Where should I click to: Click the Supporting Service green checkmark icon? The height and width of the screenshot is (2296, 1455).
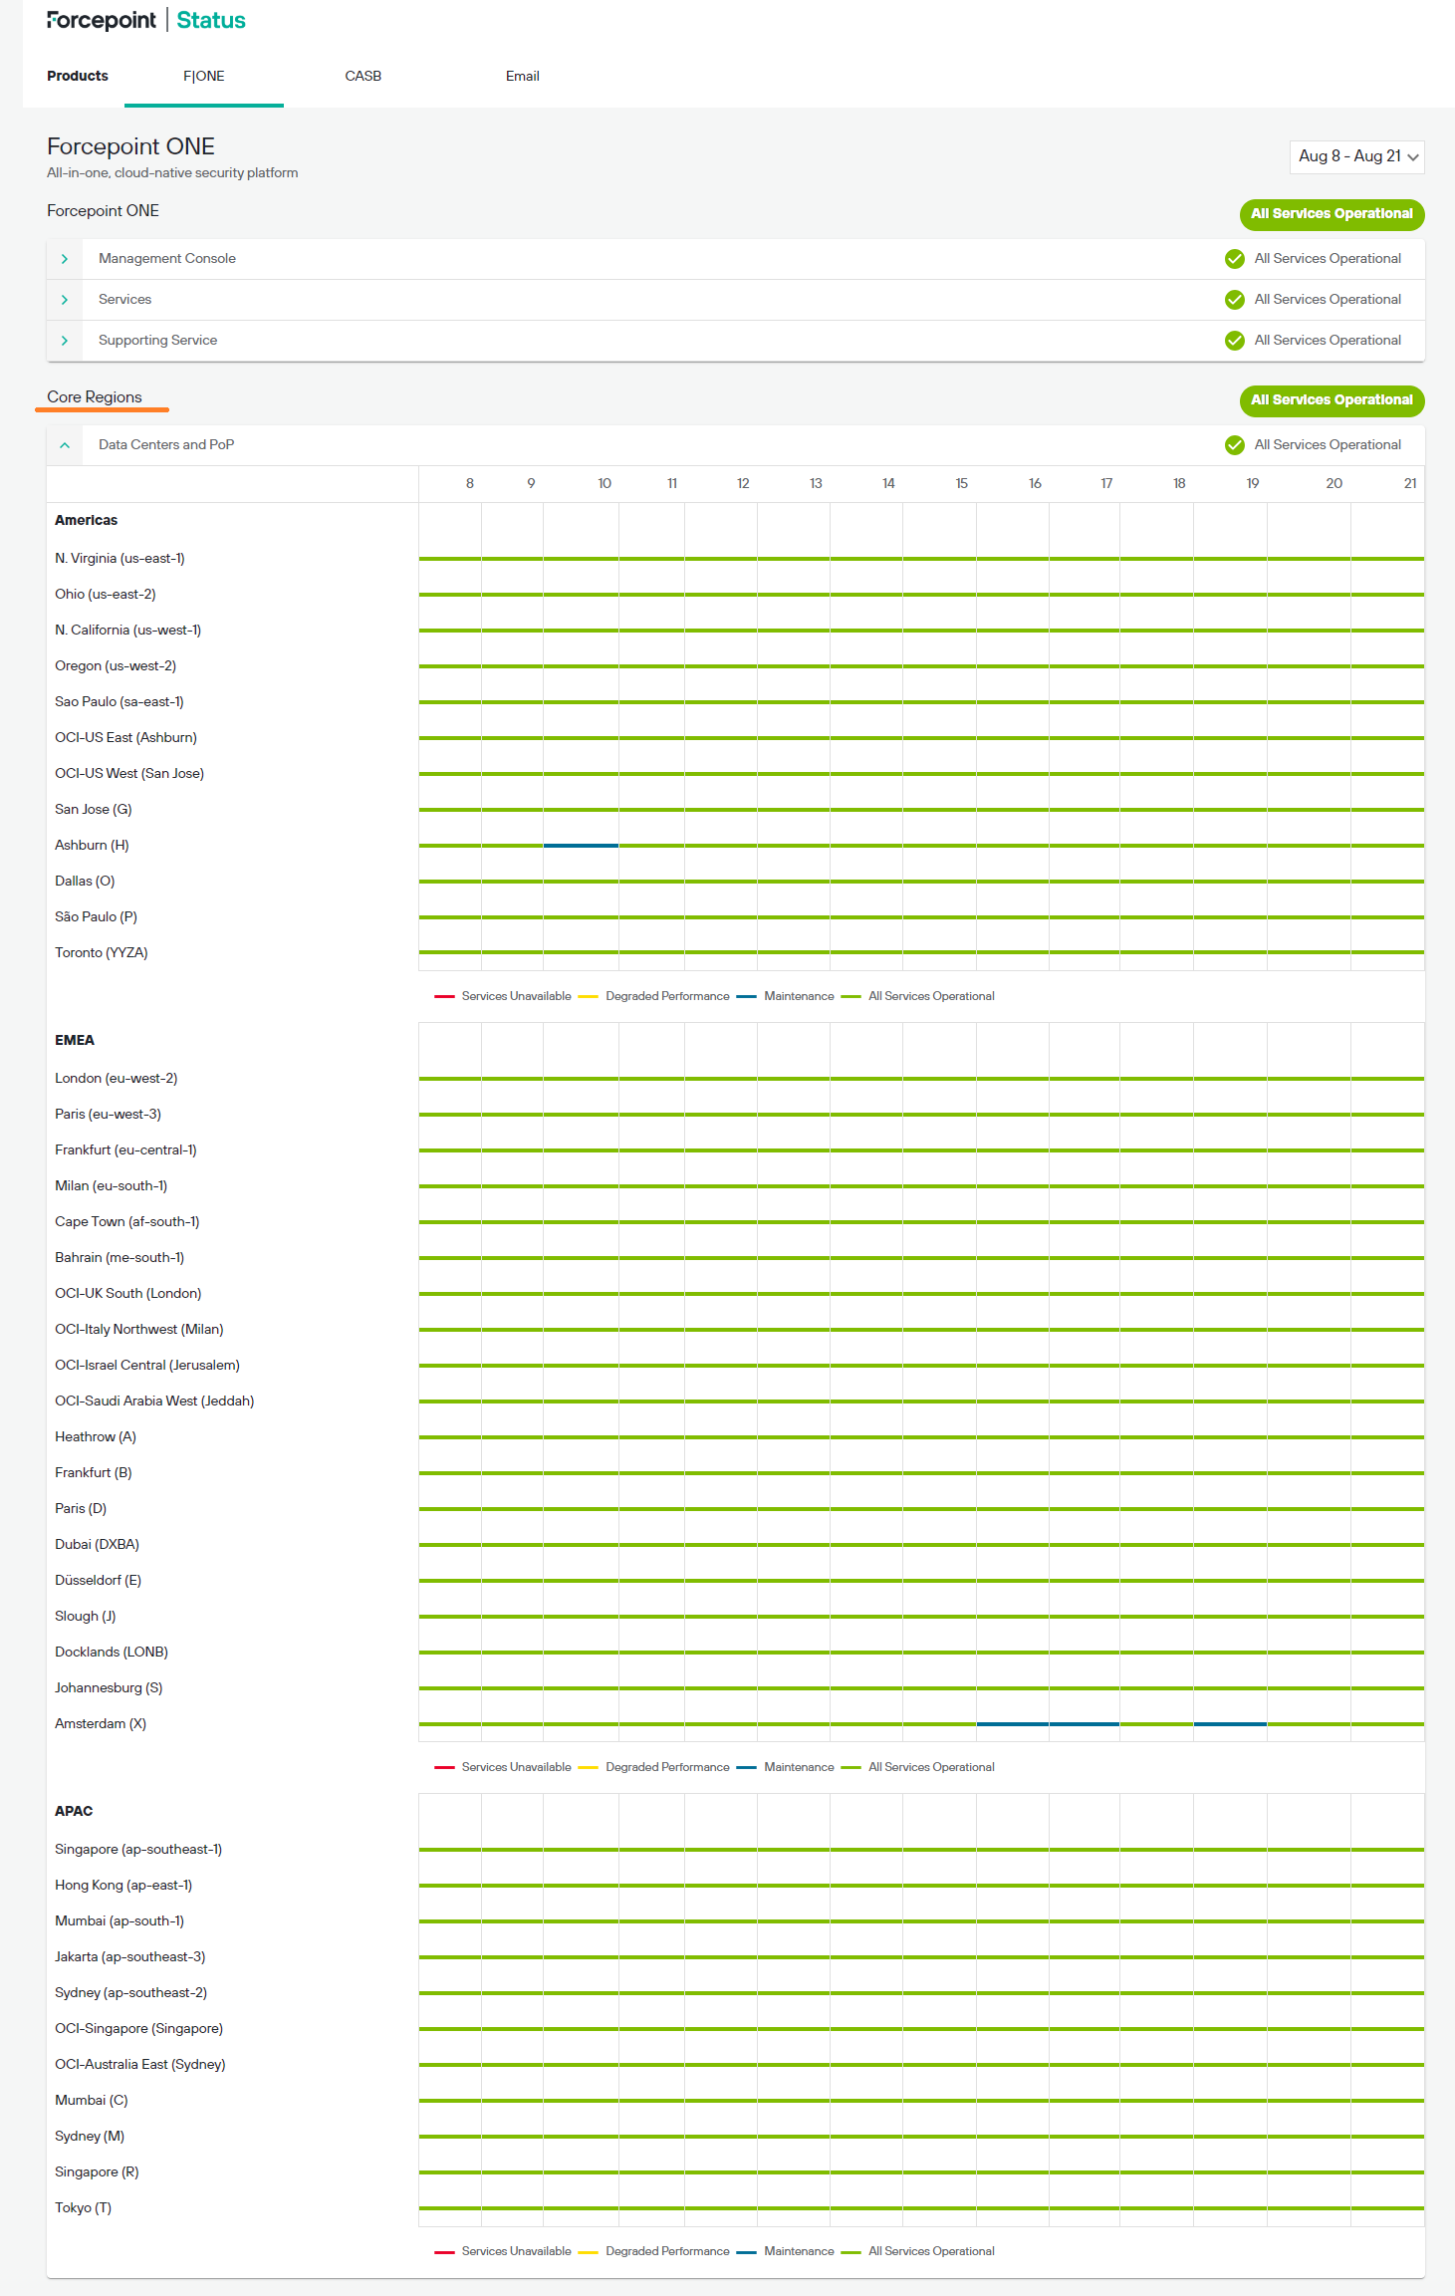(1234, 341)
